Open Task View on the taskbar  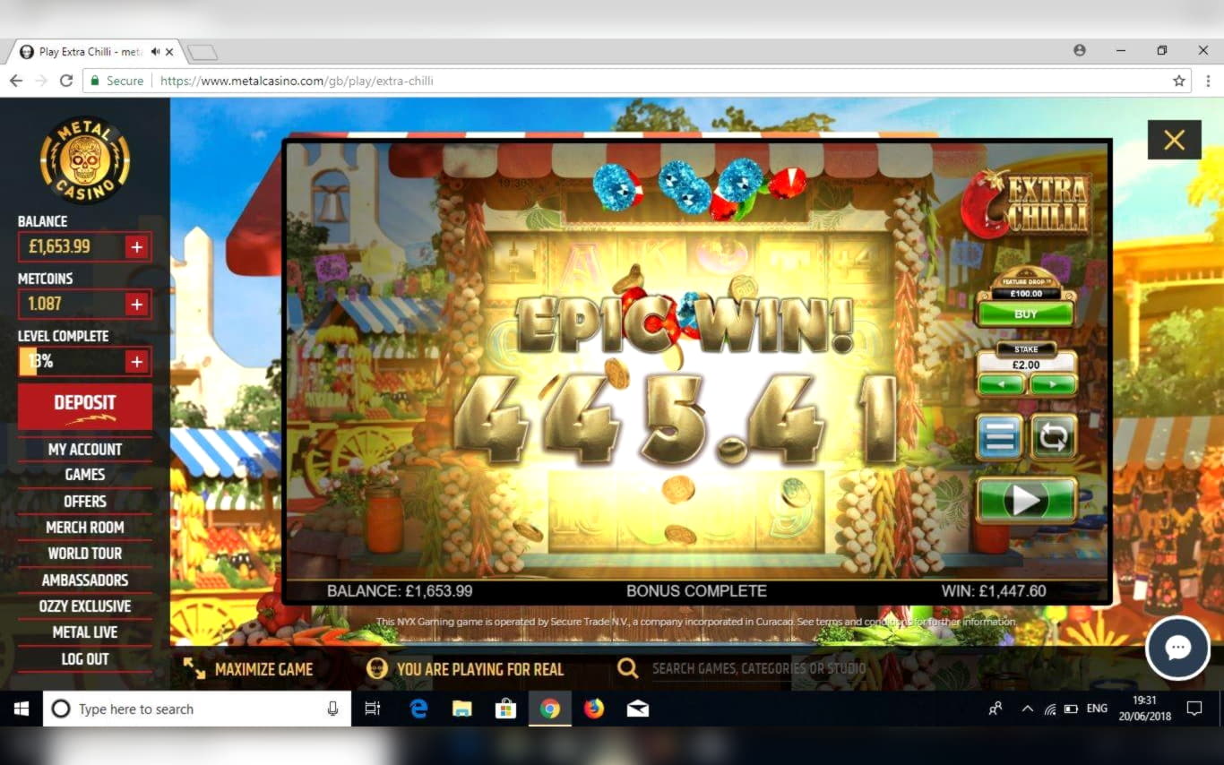(x=373, y=709)
